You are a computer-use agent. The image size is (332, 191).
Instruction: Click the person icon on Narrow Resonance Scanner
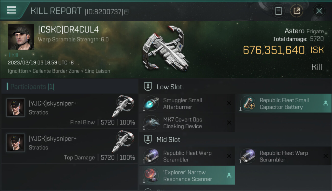pos(229,175)
